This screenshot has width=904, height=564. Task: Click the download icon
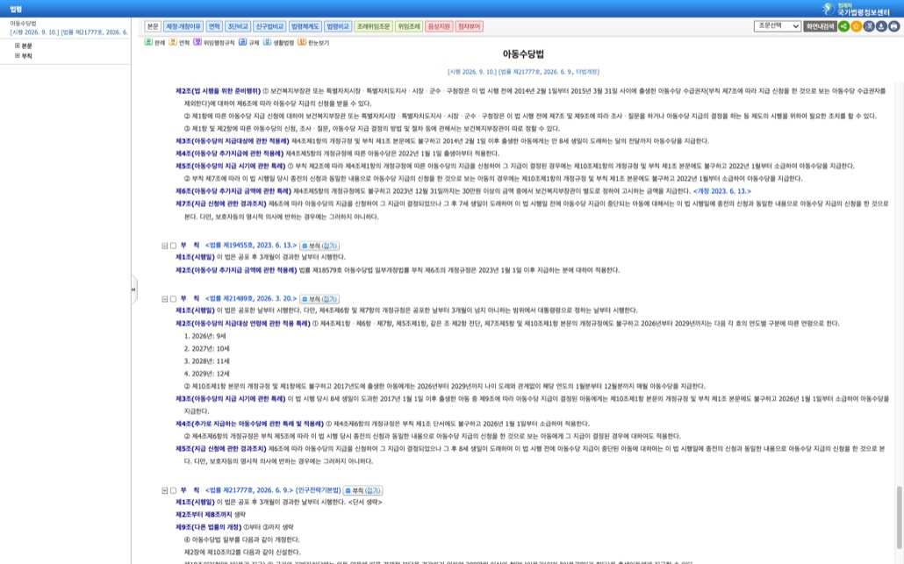(x=881, y=26)
